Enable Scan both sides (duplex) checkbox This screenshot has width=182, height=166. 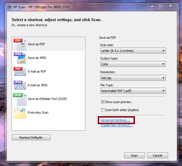point(103,110)
